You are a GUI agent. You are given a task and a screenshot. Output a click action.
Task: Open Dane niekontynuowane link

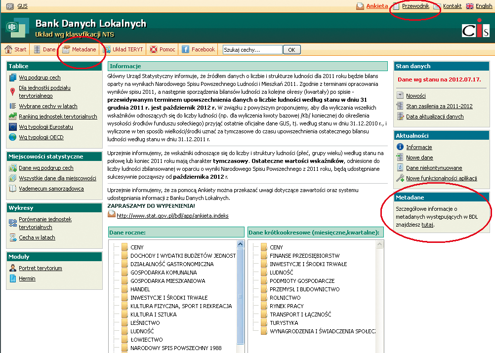(434, 168)
